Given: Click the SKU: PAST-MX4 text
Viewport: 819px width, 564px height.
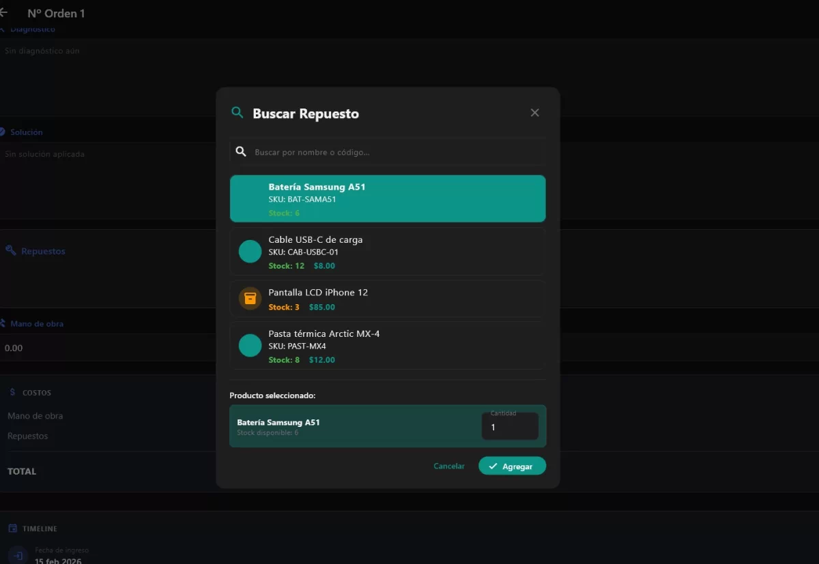Looking at the screenshot, I should click(297, 346).
